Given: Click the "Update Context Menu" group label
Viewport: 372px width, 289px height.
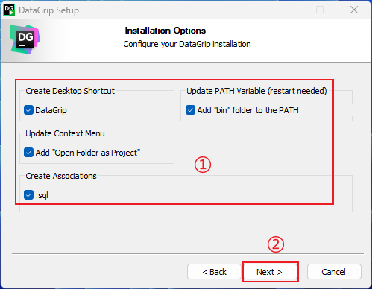Looking at the screenshot, I should point(65,133).
